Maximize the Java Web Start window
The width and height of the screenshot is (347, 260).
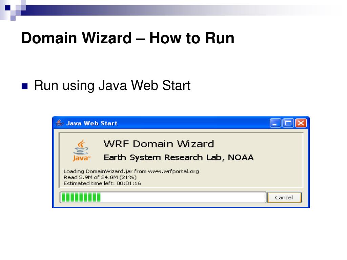tap(288, 123)
